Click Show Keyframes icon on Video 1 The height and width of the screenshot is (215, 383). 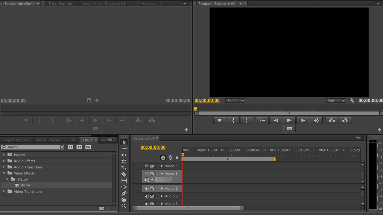coord(152,179)
